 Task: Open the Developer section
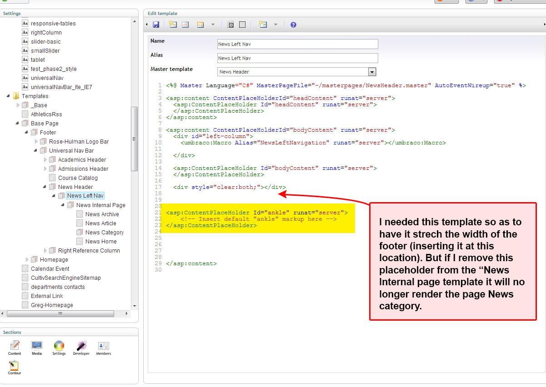(x=81, y=347)
